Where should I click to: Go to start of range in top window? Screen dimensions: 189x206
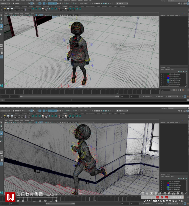click(172, 90)
